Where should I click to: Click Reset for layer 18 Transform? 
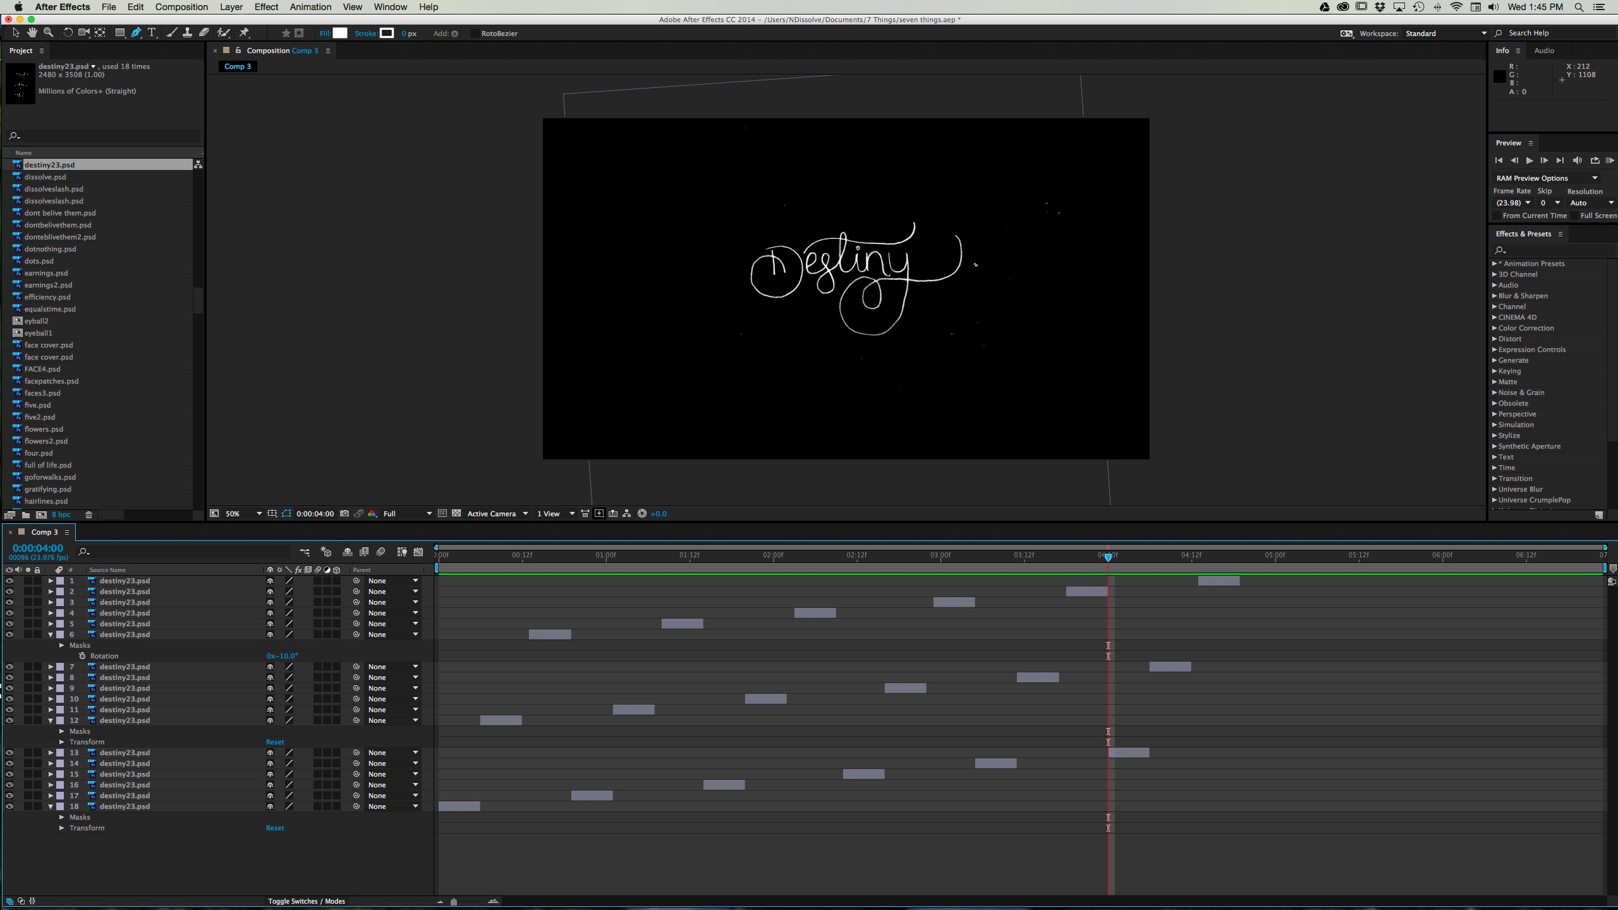(275, 828)
